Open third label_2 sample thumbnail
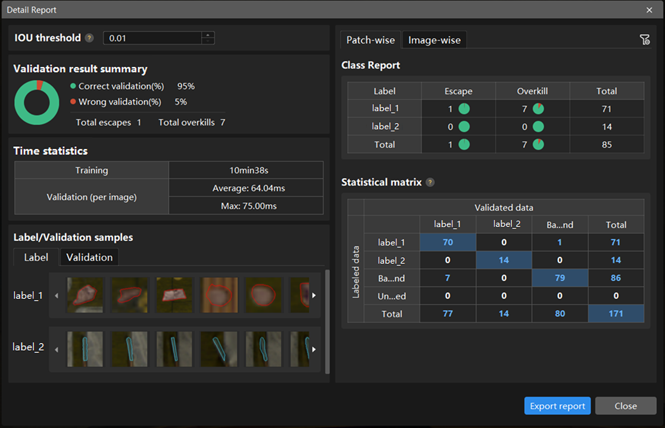The width and height of the screenshot is (665, 428). click(174, 349)
